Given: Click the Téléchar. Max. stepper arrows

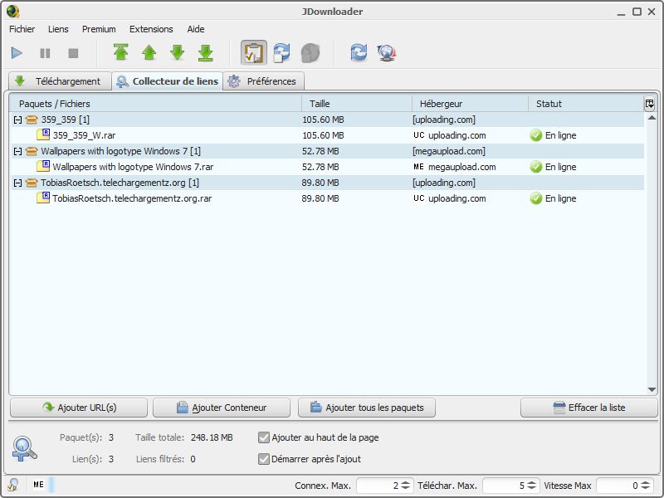Looking at the screenshot, I should click(x=532, y=486).
